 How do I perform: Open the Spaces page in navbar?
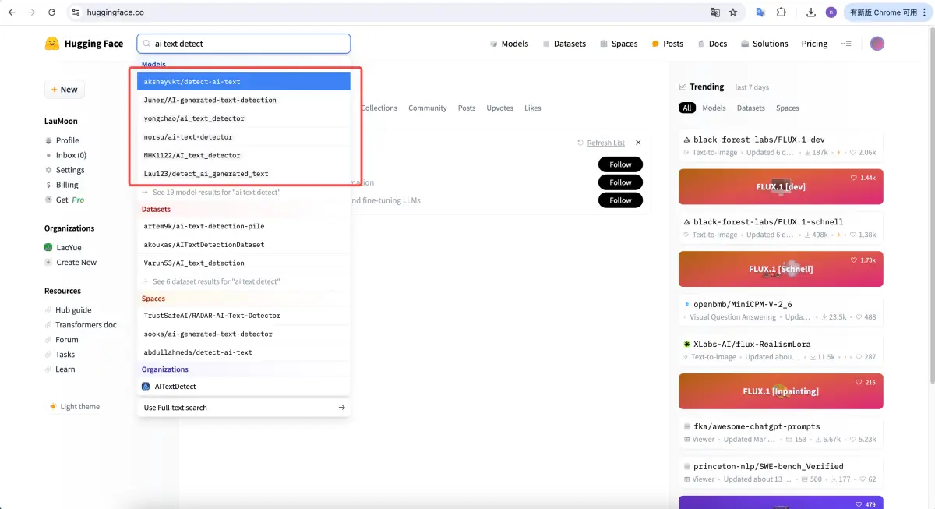click(619, 44)
